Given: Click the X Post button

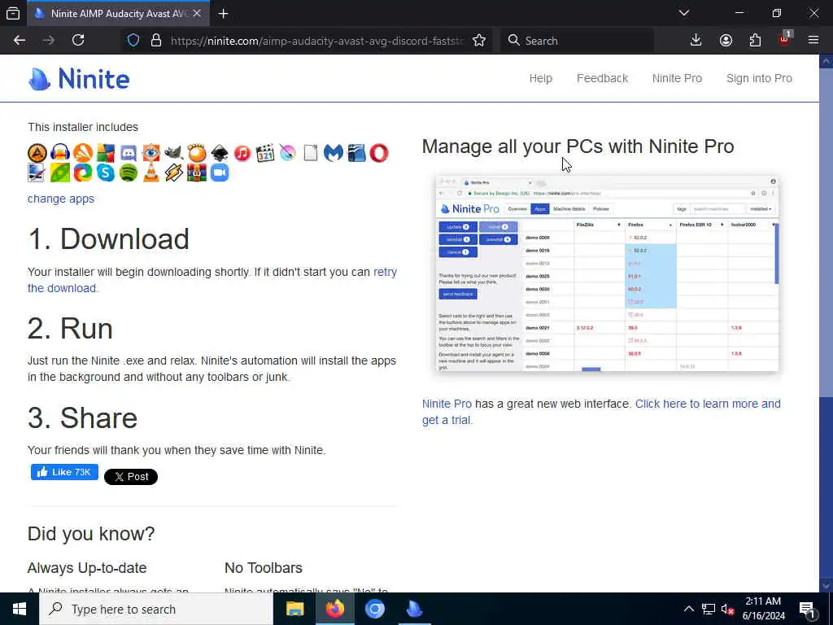Looking at the screenshot, I should [x=131, y=477].
